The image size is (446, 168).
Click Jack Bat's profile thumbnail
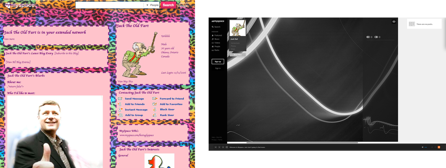pos(237,28)
